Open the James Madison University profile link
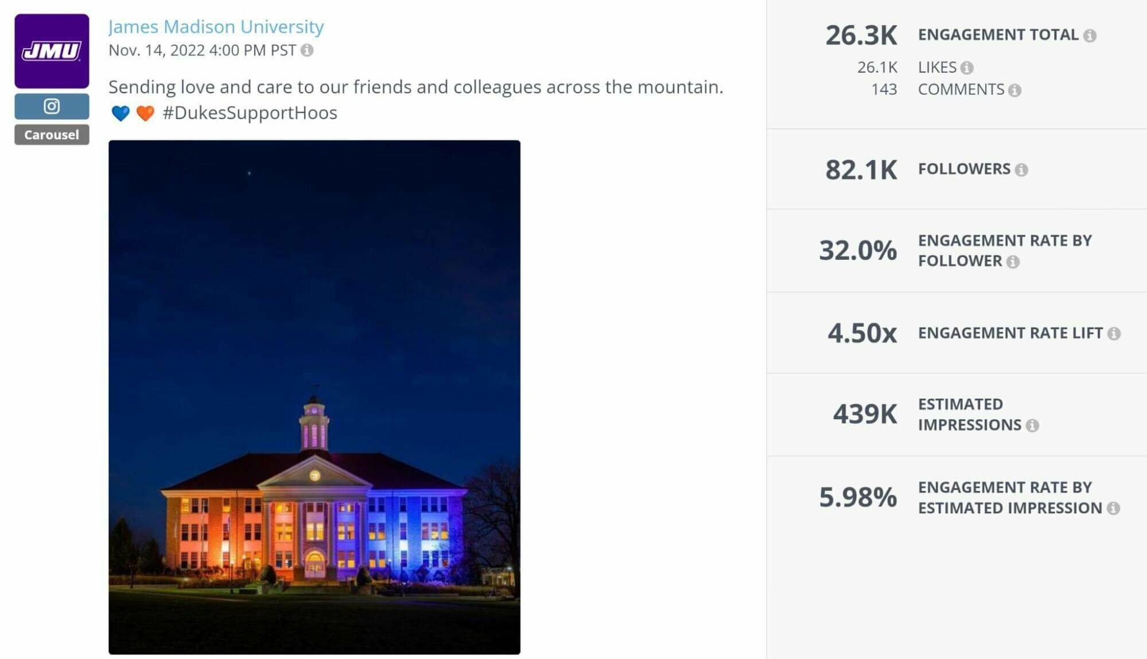 (x=215, y=26)
